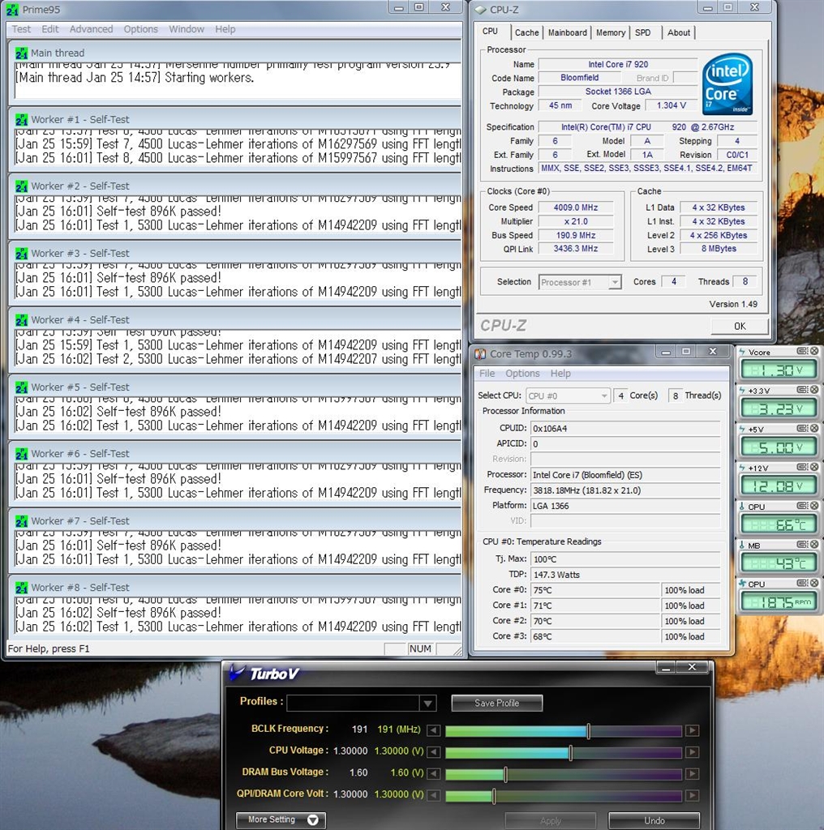Close the +12V monitor panel
The height and width of the screenshot is (830, 824).
coord(814,467)
